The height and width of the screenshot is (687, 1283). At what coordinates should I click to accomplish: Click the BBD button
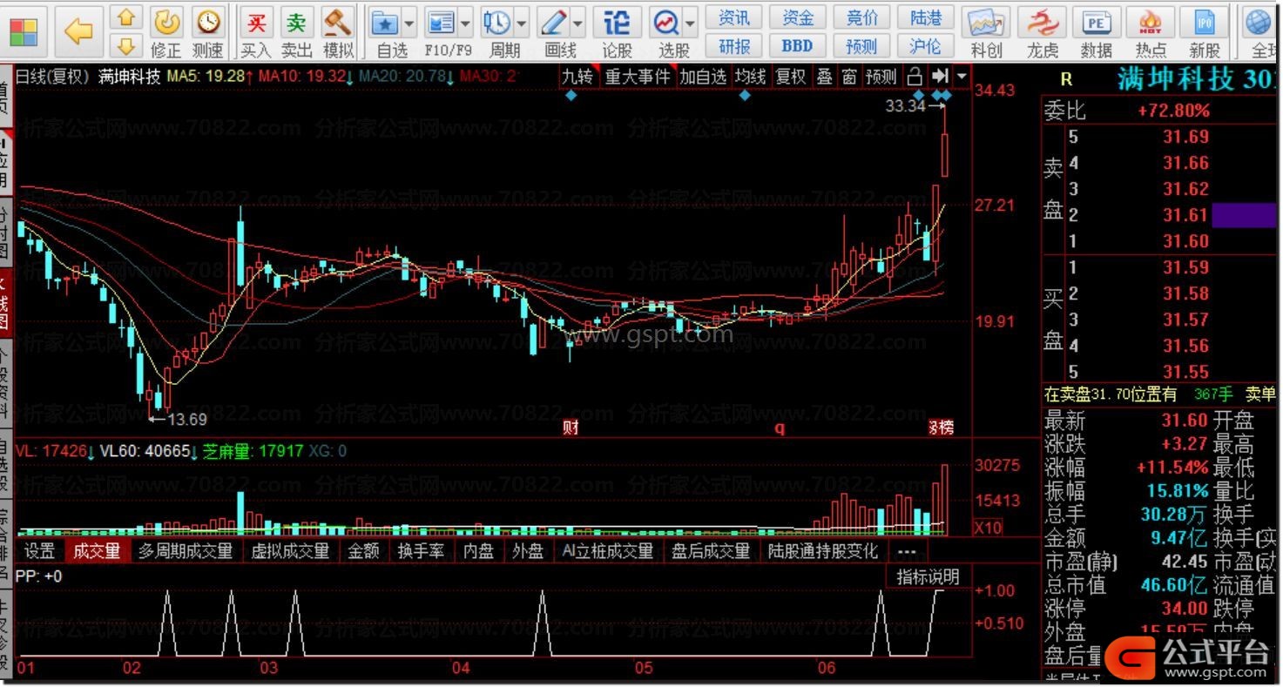798,45
